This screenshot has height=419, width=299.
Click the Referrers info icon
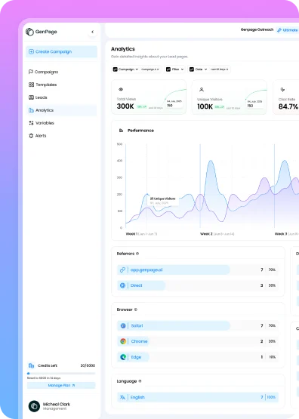(137, 254)
